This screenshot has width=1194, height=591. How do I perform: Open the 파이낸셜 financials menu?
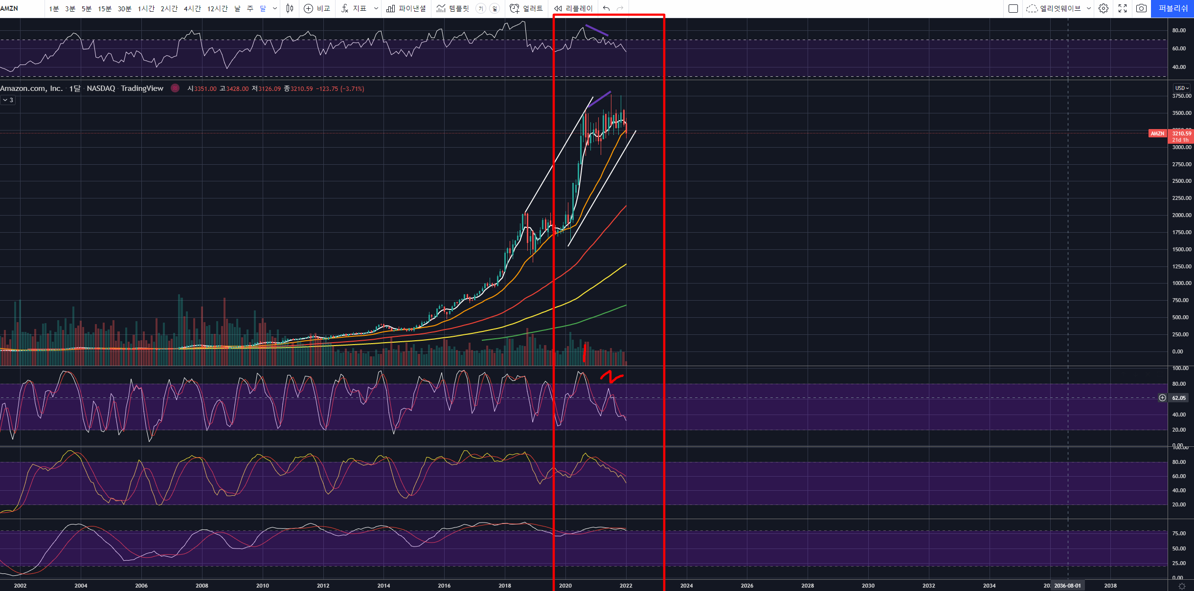point(406,8)
